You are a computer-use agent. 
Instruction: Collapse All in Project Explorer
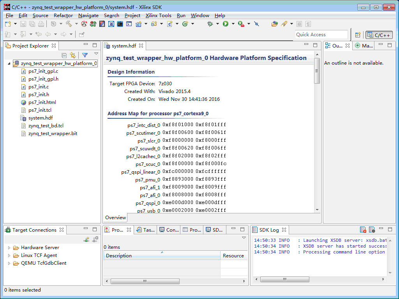tap(64, 55)
